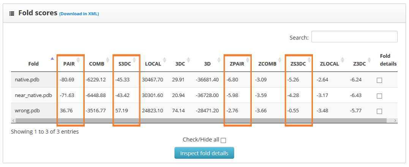Click Z3DC value -6.43

pos(356,95)
